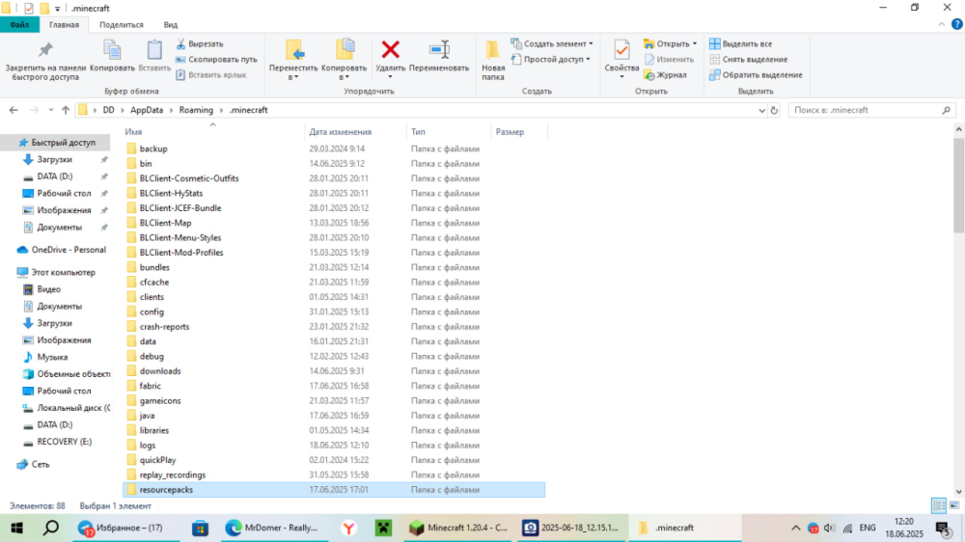
Task: Switch to Поделиться ribbon tab
Action: (x=122, y=25)
